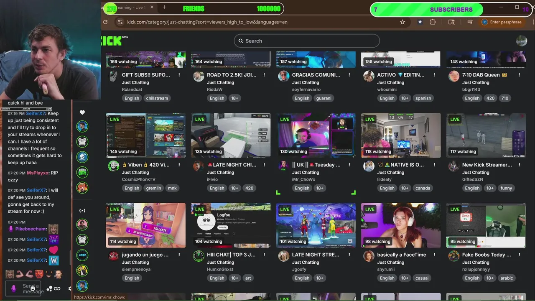The height and width of the screenshot is (301, 535).
Task: Open siempreenoya channel avatar
Action: tap(114, 256)
